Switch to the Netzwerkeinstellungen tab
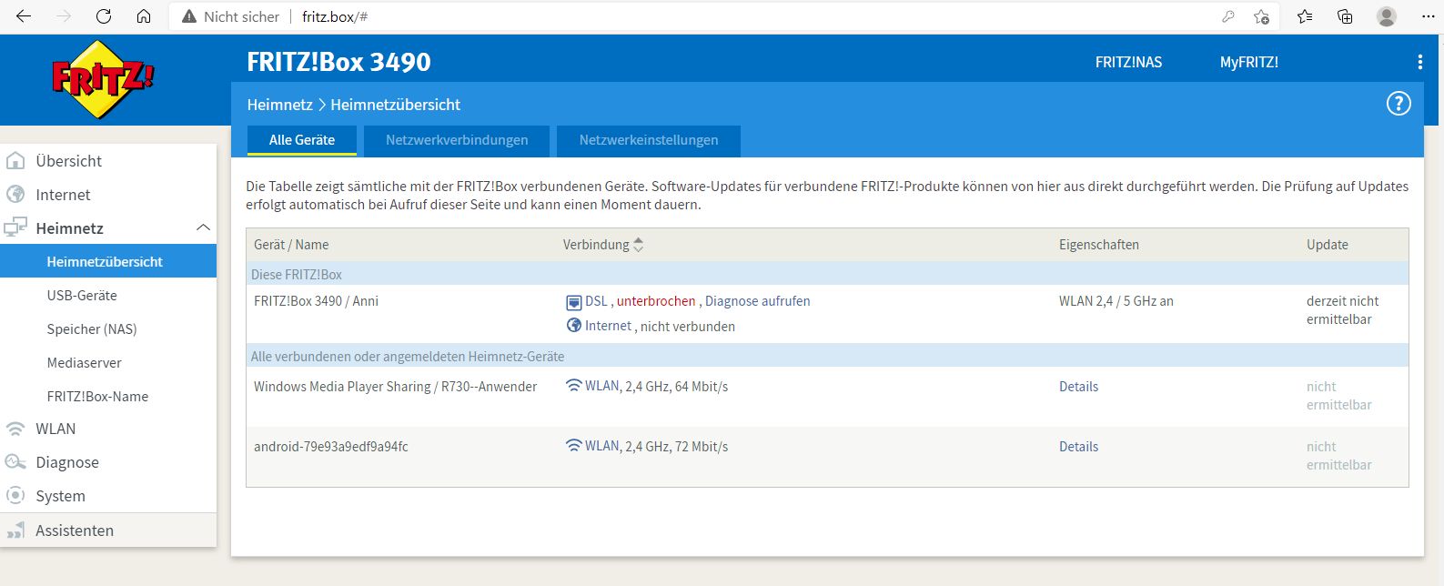The image size is (1444, 586). click(649, 140)
